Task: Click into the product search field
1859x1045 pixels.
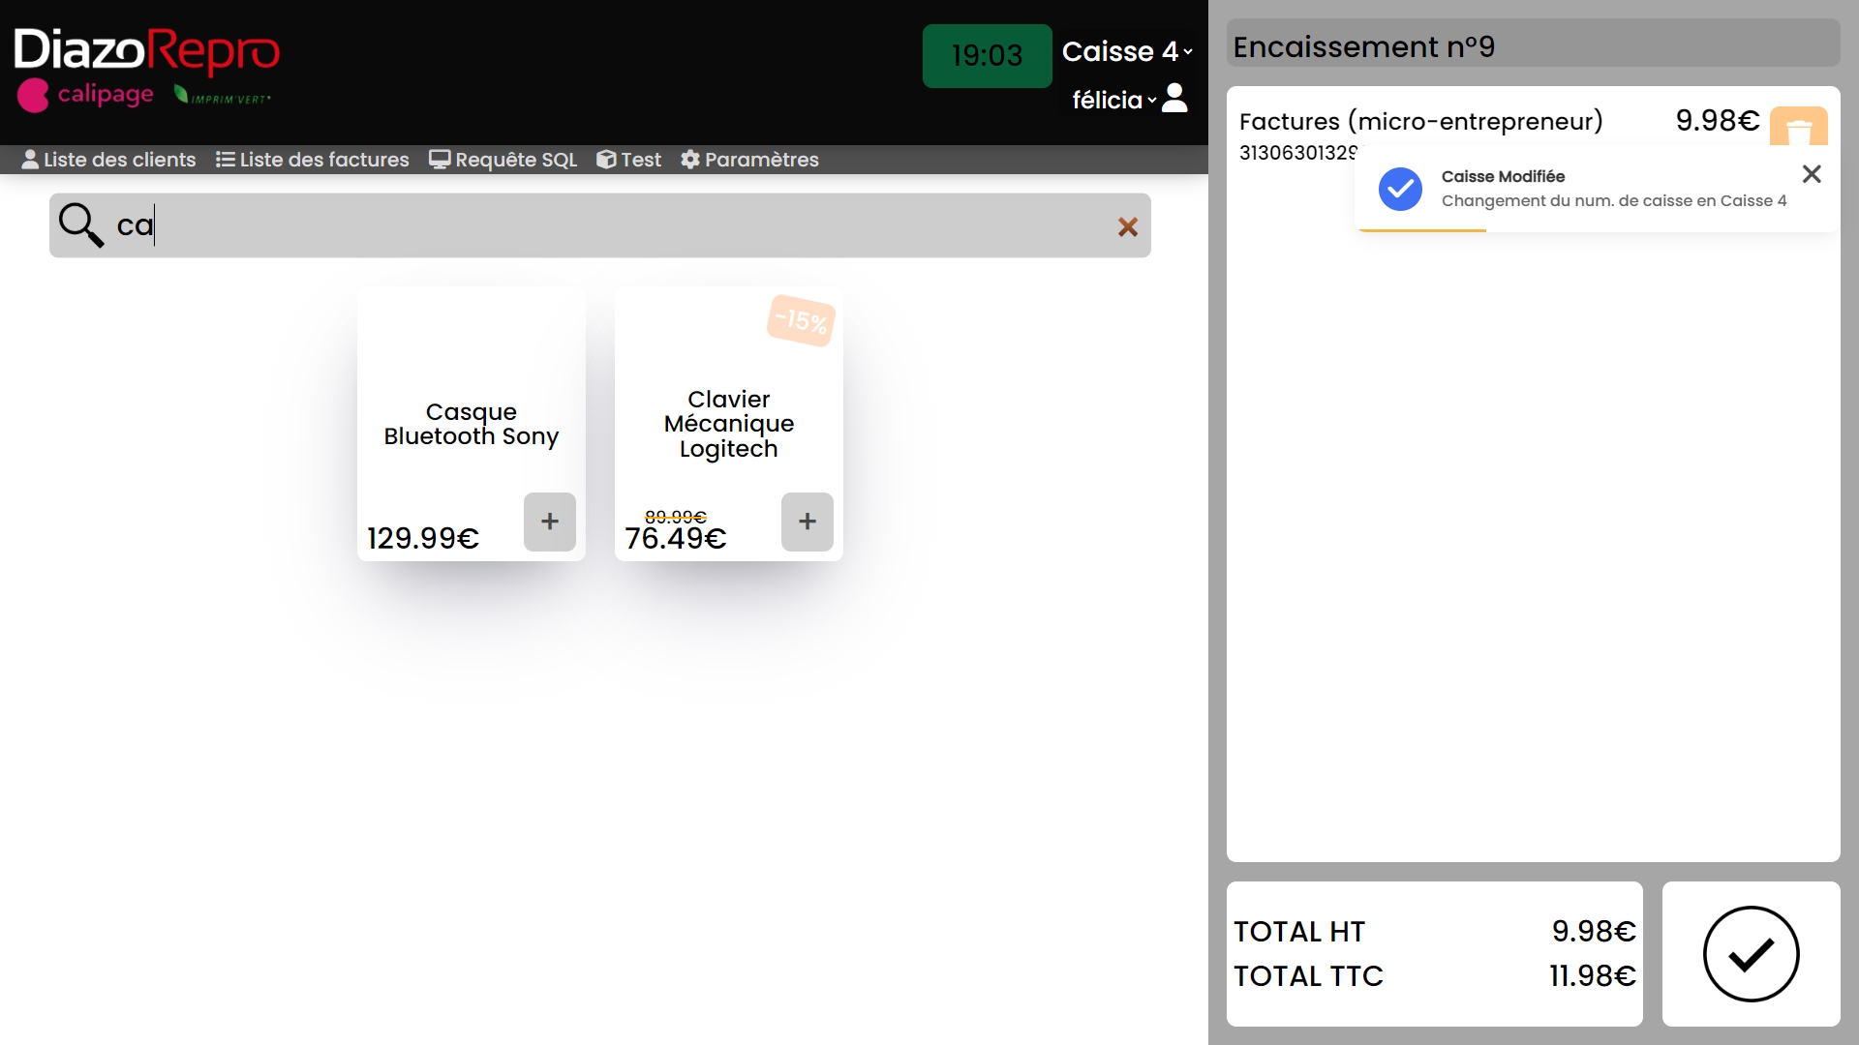Action: click(x=620, y=225)
